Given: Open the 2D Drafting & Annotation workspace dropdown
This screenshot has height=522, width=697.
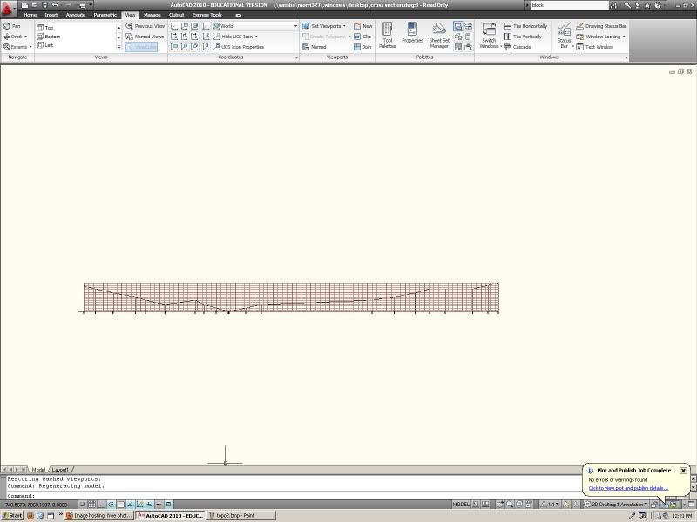Looking at the screenshot, I should click(617, 505).
